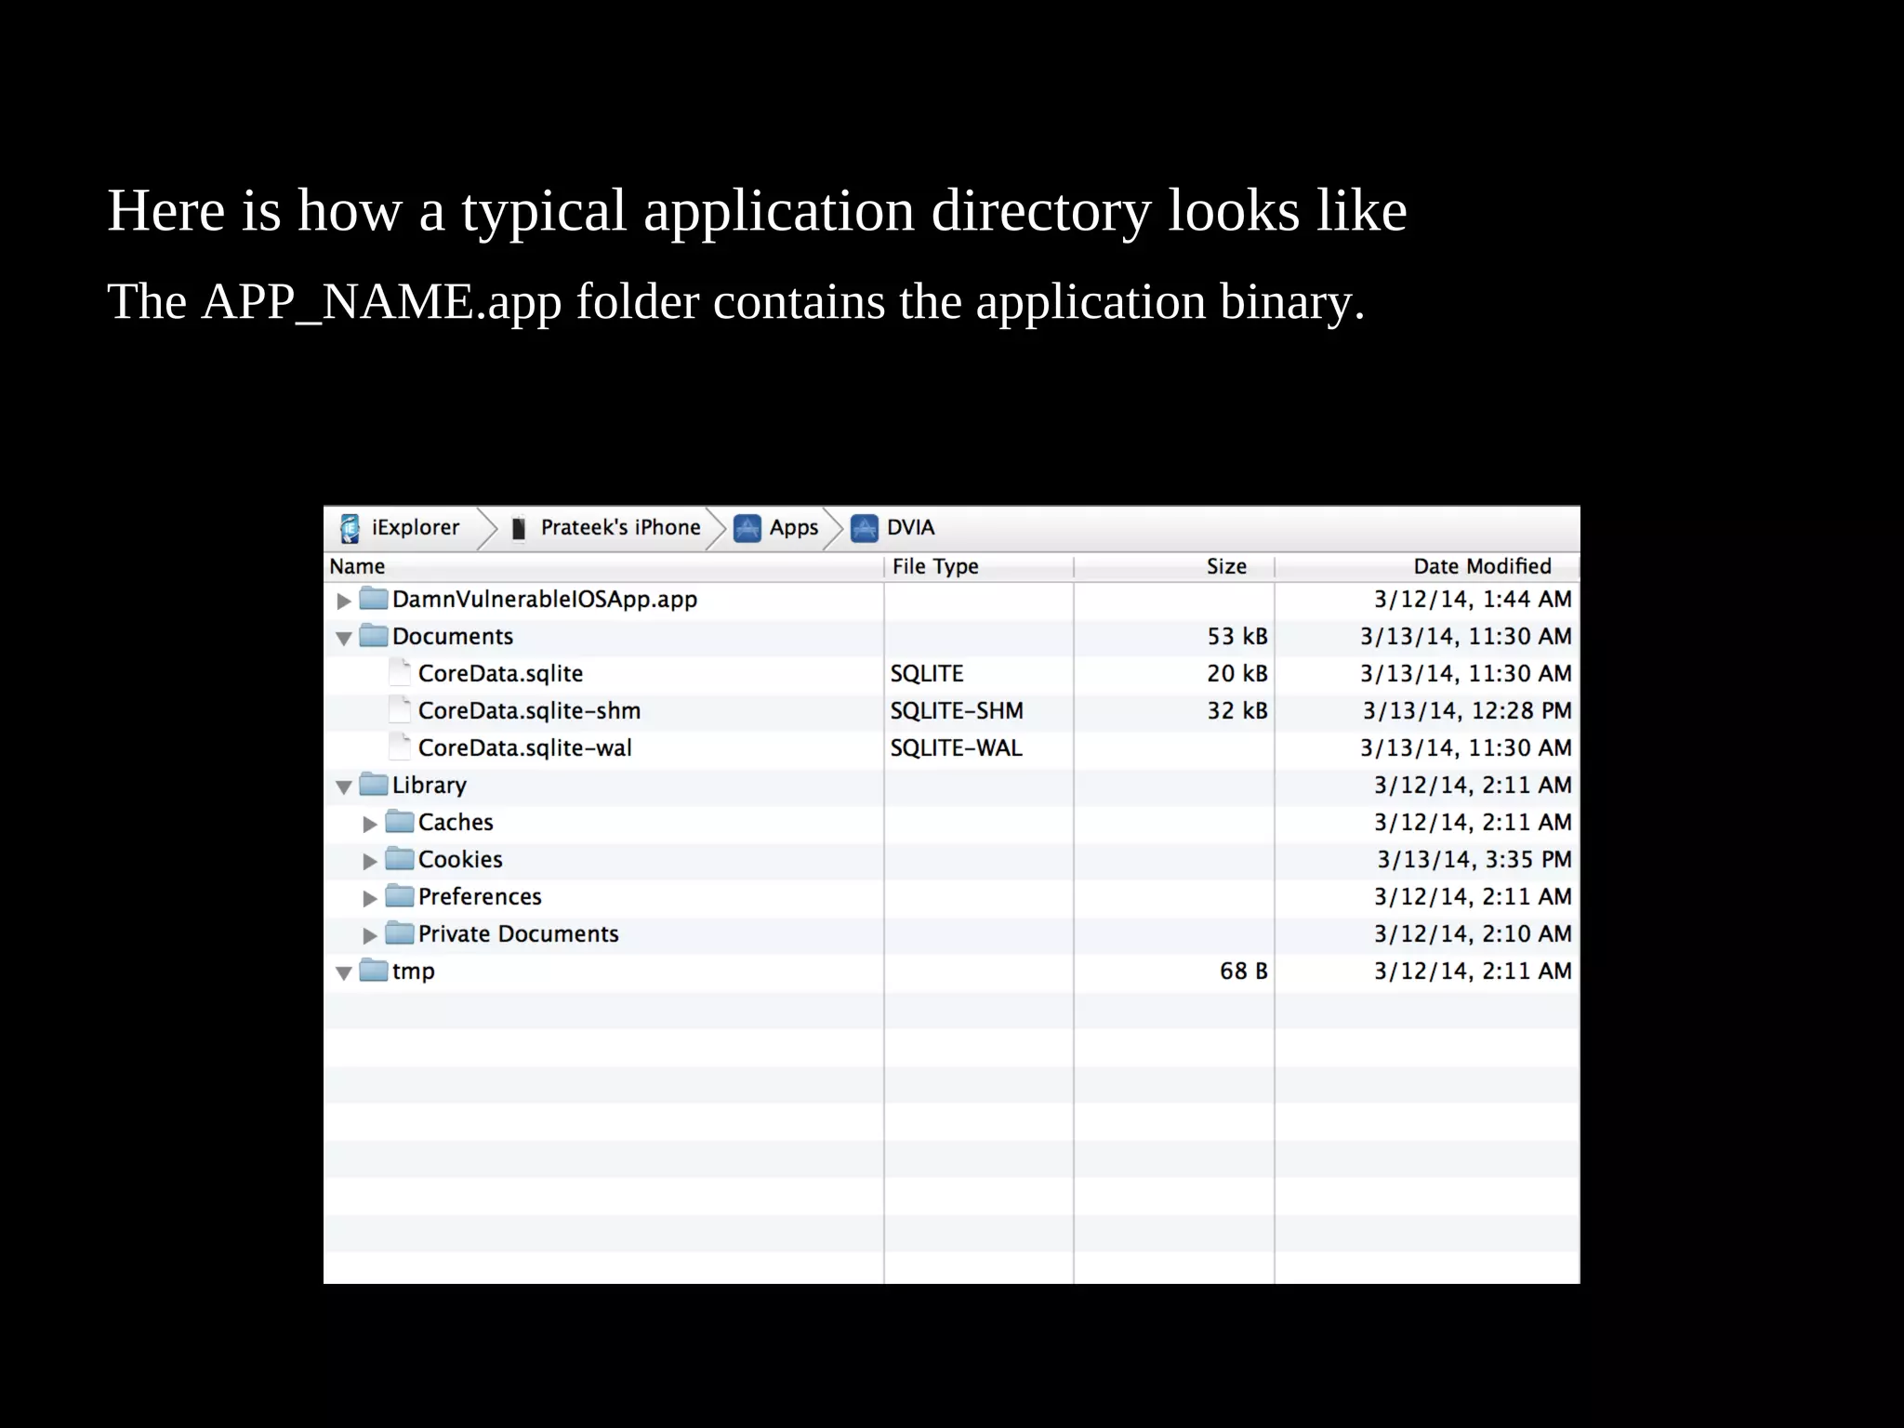The height and width of the screenshot is (1428, 1904).
Task: Click the DamnVulnerableIOSApp.app folder icon
Action: tap(374, 598)
